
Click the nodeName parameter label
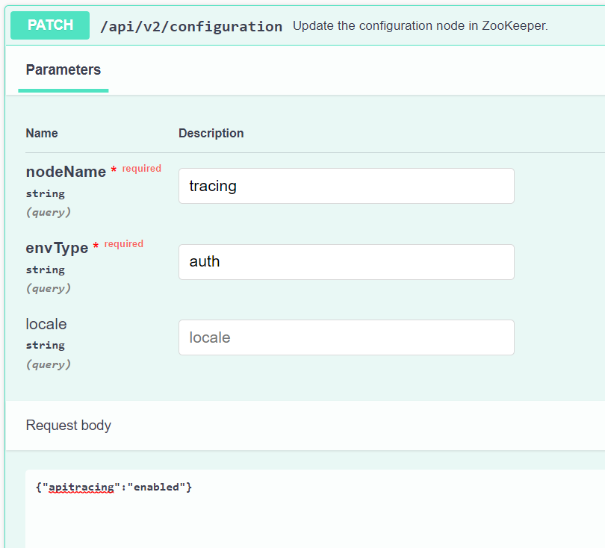66,172
